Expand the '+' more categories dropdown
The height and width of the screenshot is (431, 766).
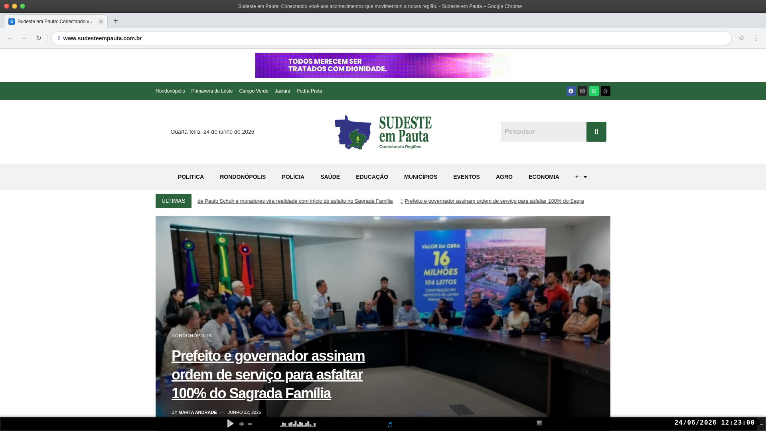click(581, 177)
